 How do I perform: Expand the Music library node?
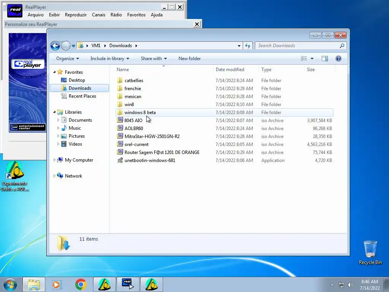pyautogui.click(x=58, y=128)
